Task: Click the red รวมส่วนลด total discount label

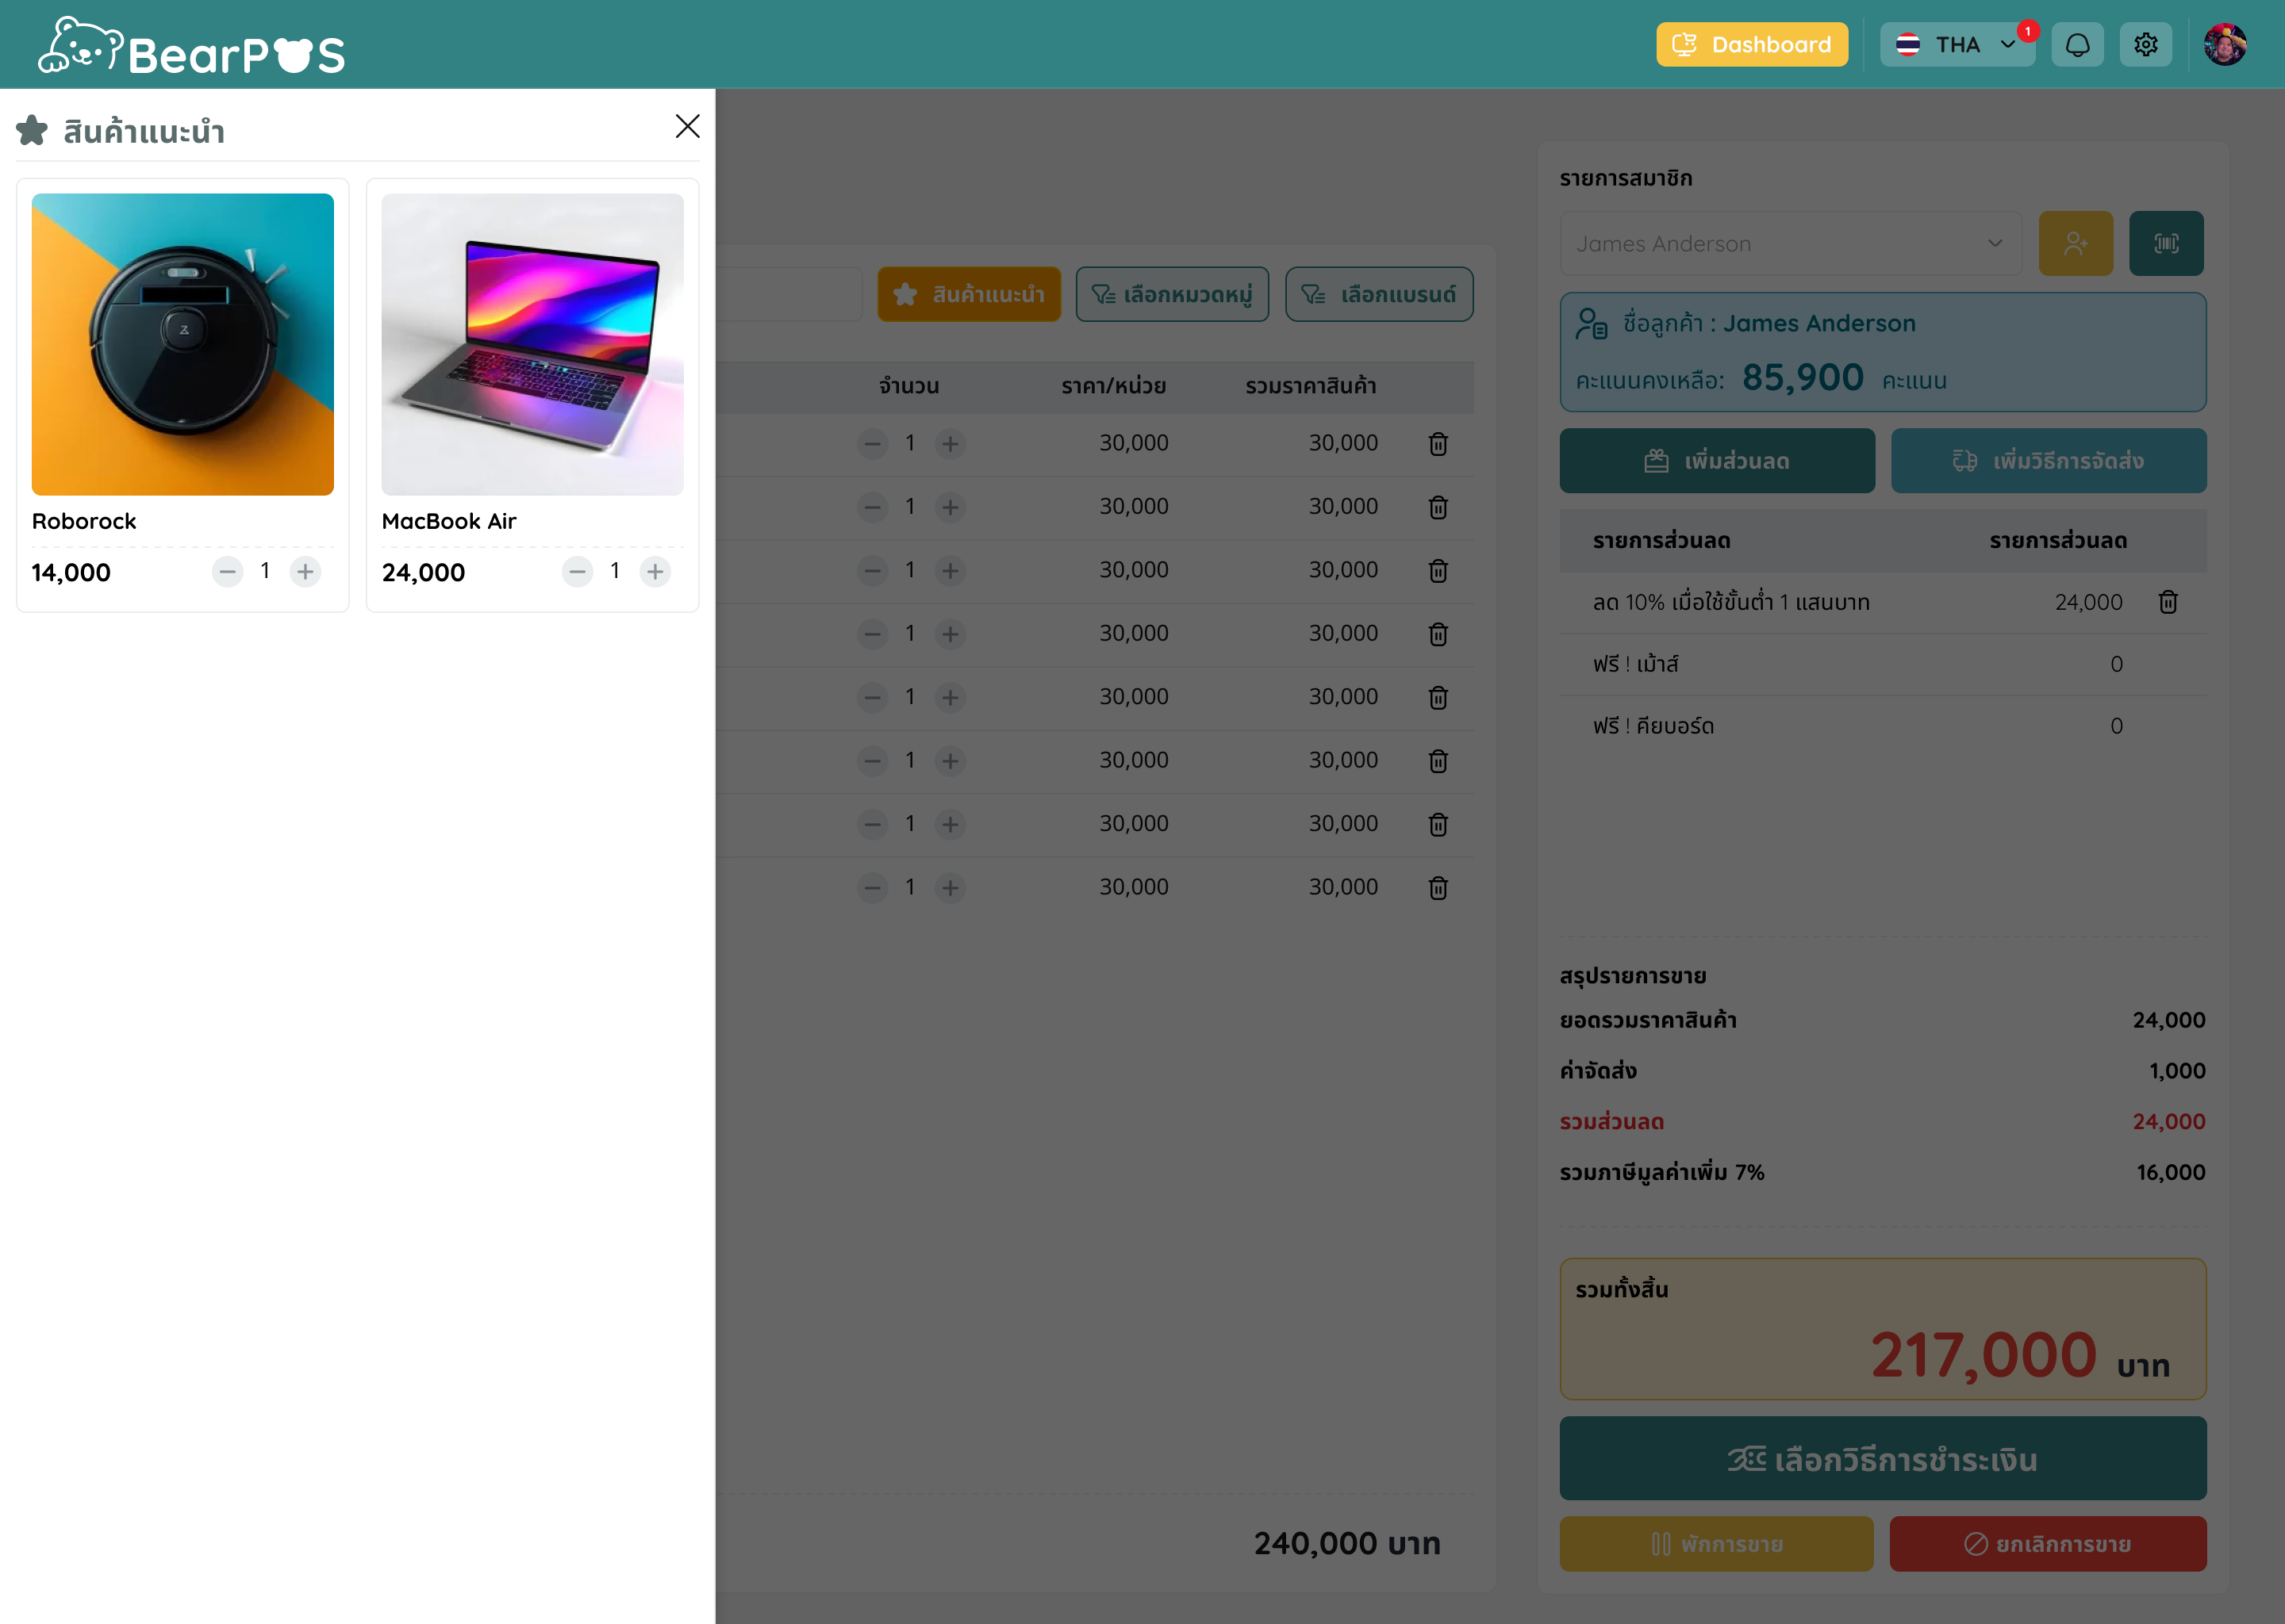Action: 1611,1122
